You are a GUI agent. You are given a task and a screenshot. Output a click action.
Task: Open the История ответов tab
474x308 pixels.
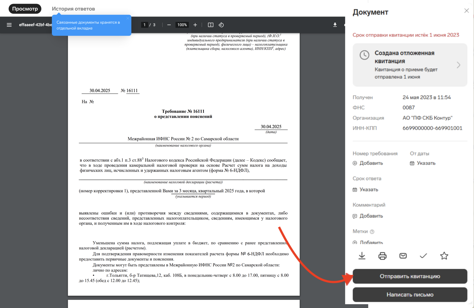(x=73, y=9)
